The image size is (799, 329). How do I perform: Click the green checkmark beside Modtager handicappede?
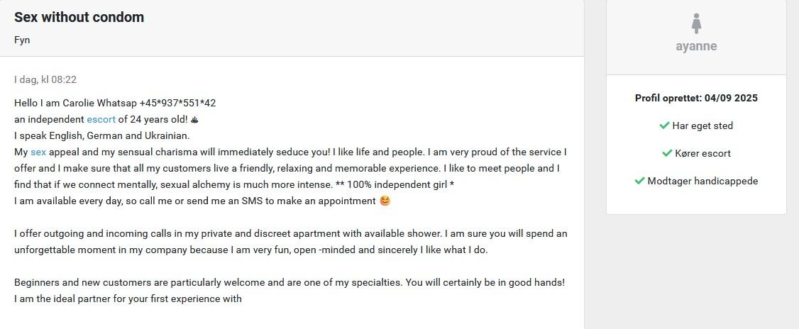coord(639,181)
